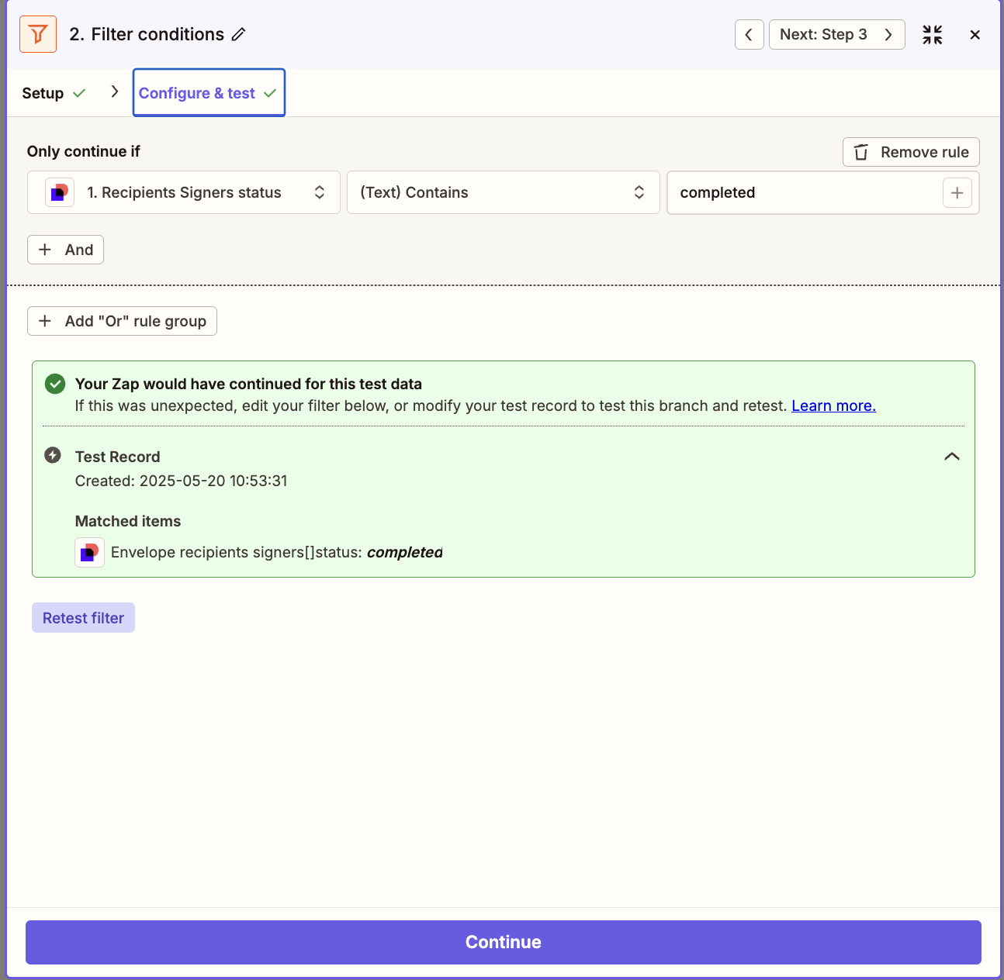
Task: Click green checkmark success icon
Action: [55, 384]
